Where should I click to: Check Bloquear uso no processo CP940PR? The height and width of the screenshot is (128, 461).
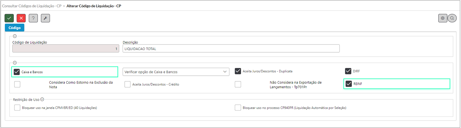tap(238, 108)
